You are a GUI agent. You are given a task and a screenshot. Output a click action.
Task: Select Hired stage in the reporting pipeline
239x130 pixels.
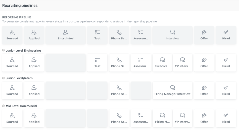[226, 35]
